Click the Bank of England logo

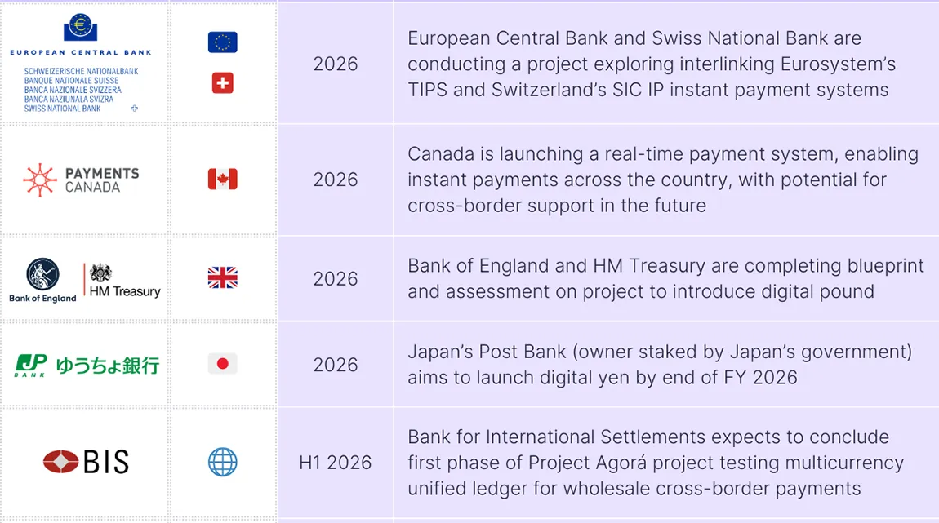pos(42,280)
